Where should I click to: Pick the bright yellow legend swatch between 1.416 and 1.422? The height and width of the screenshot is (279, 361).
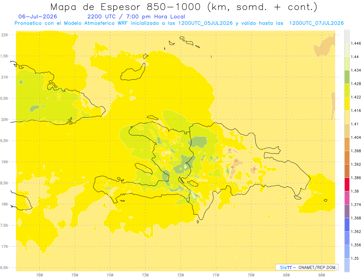point(347,104)
